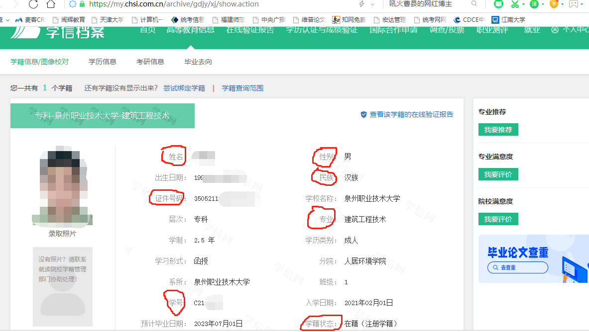Open the 毕业去向 tab
Image resolution: width=589 pixels, height=332 pixels.
click(x=198, y=62)
